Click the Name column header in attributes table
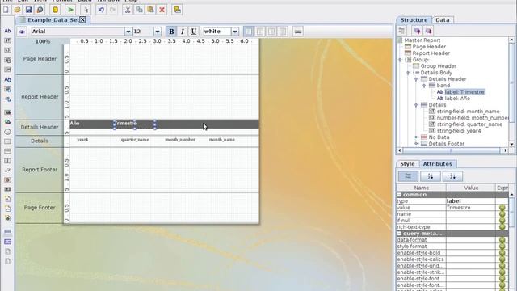The image size is (517, 291). point(422,188)
